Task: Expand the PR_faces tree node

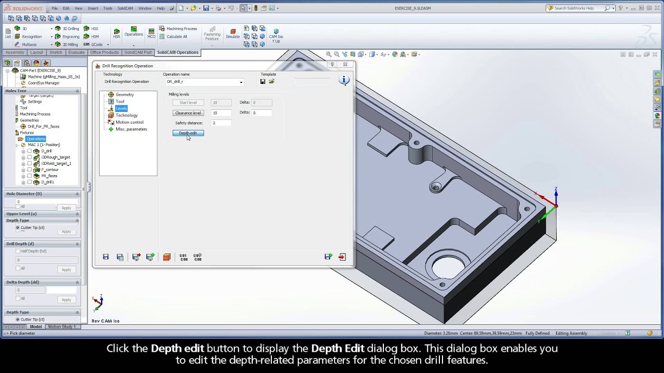Action: point(23,176)
